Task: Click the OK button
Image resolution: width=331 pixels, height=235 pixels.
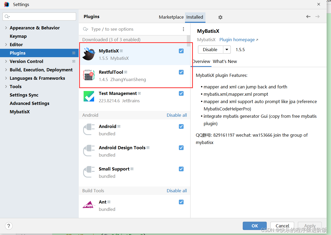Action: (x=255, y=226)
